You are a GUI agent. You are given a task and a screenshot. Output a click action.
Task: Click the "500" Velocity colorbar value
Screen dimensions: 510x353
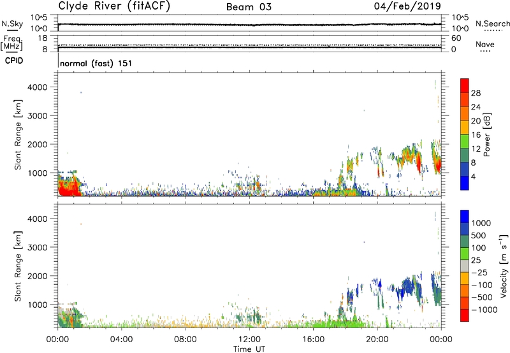point(479,235)
